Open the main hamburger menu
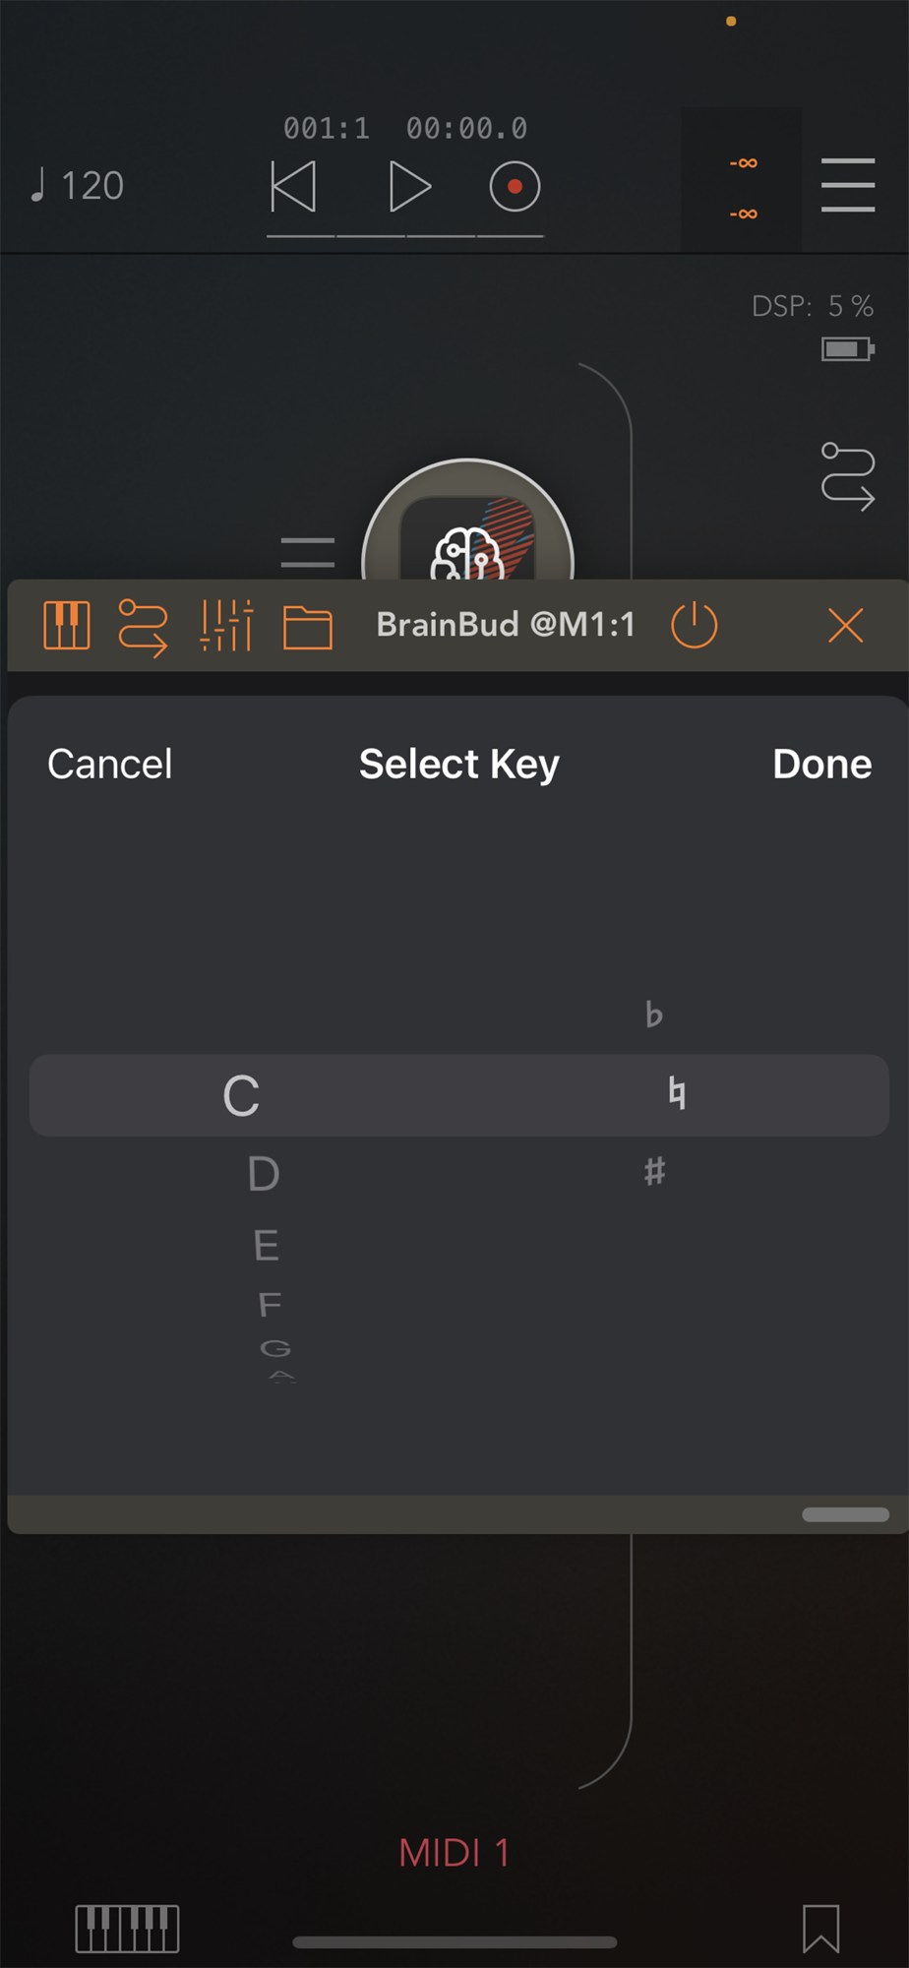Screen dimensions: 909x1968 point(848,185)
